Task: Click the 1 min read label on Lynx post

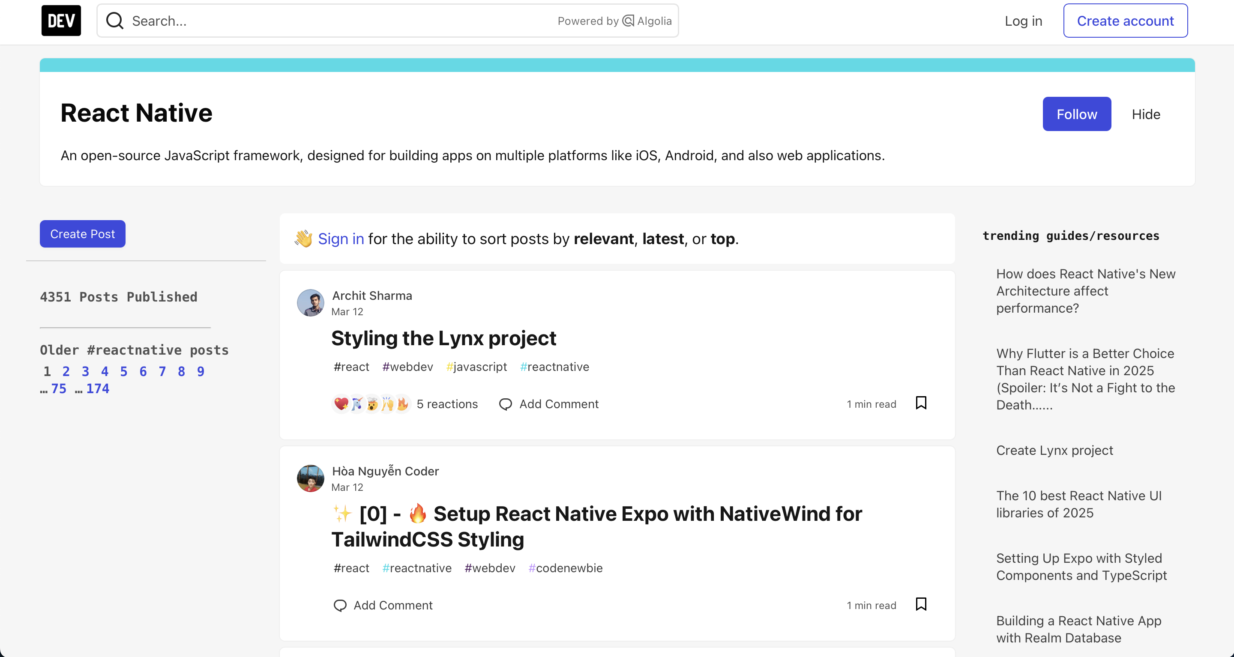Action: [872, 404]
